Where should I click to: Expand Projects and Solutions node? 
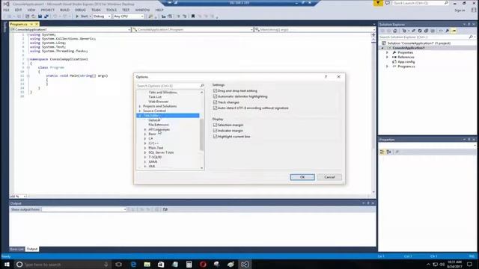click(x=140, y=106)
